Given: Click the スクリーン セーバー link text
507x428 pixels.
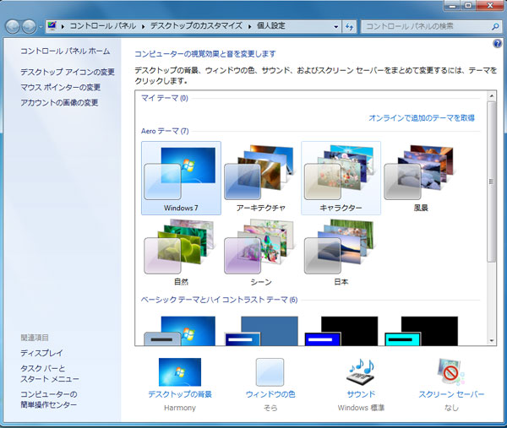Looking at the screenshot, I should coord(451,394).
